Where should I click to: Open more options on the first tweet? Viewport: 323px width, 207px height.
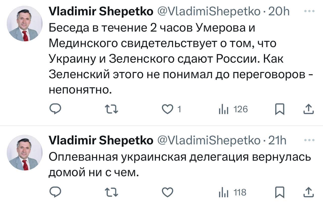pyautogui.click(x=310, y=11)
